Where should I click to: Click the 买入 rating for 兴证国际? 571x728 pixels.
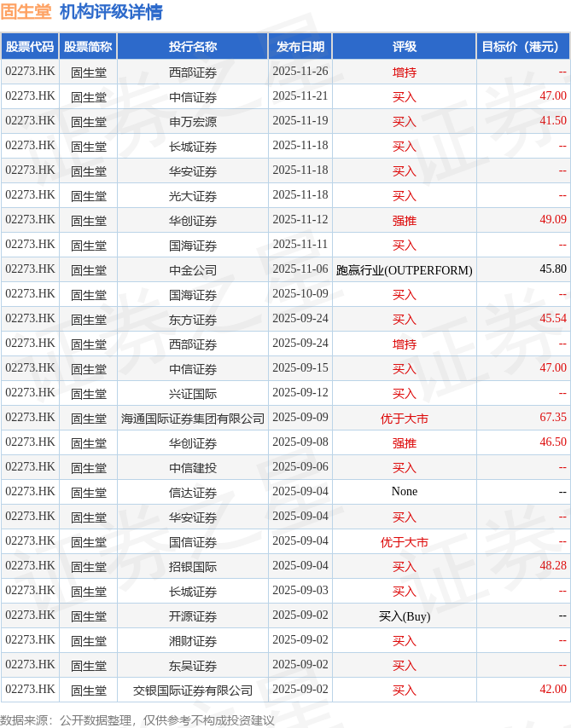[404, 394]
